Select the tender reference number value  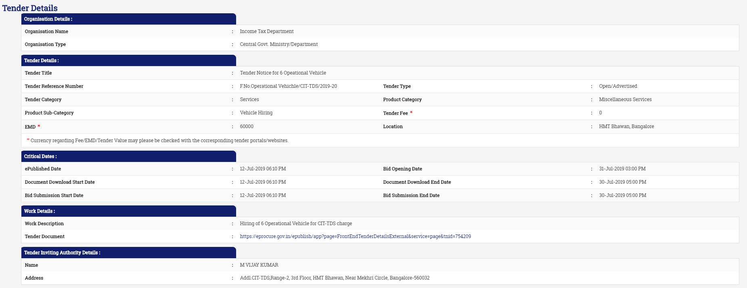pos(288,86)
